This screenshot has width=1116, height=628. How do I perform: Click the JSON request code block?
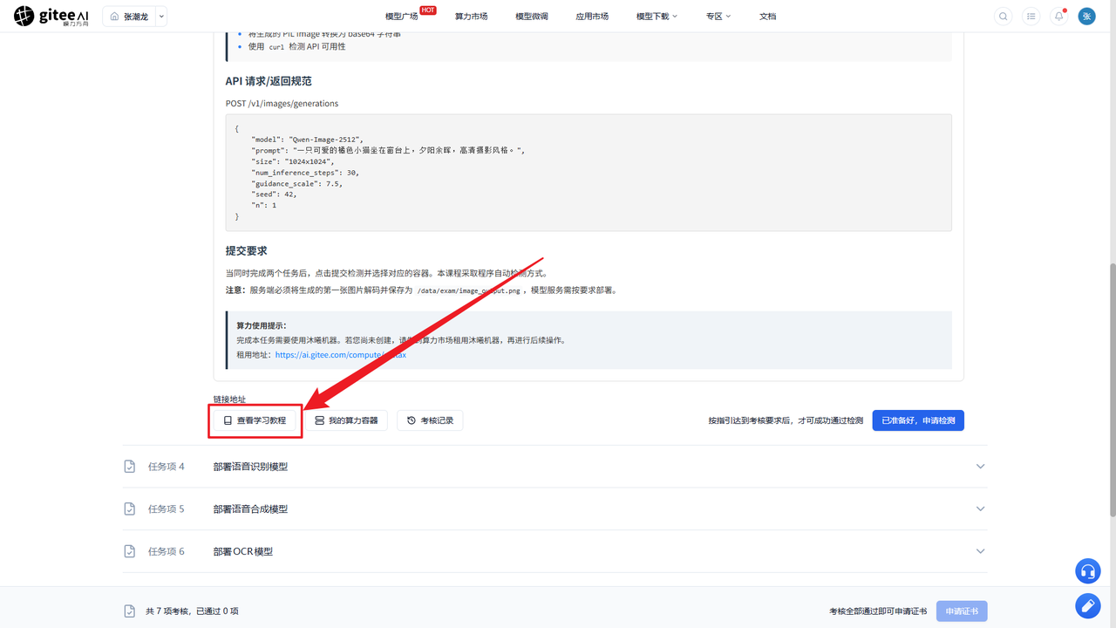click(x=589, y=173)
